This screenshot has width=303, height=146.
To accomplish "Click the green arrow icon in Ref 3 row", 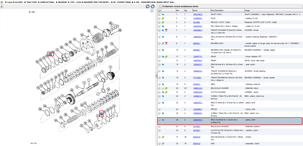I will pyautogui.click(x=163, y=22).
